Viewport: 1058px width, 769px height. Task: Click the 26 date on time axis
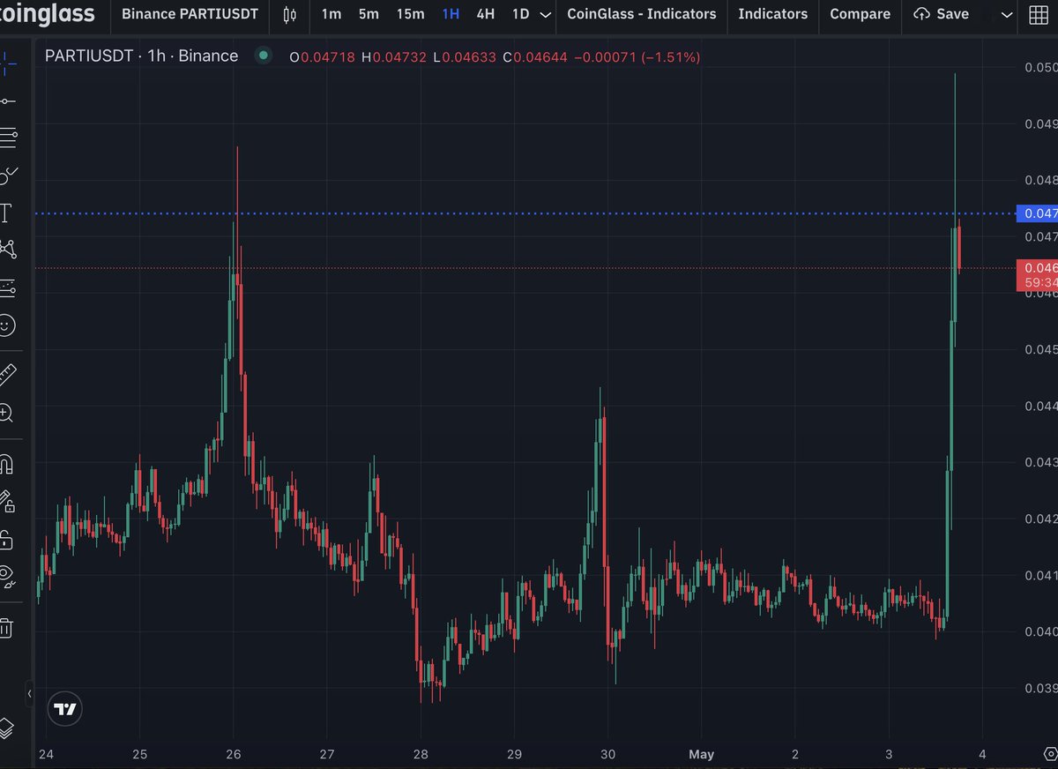[x=233, y=754]
